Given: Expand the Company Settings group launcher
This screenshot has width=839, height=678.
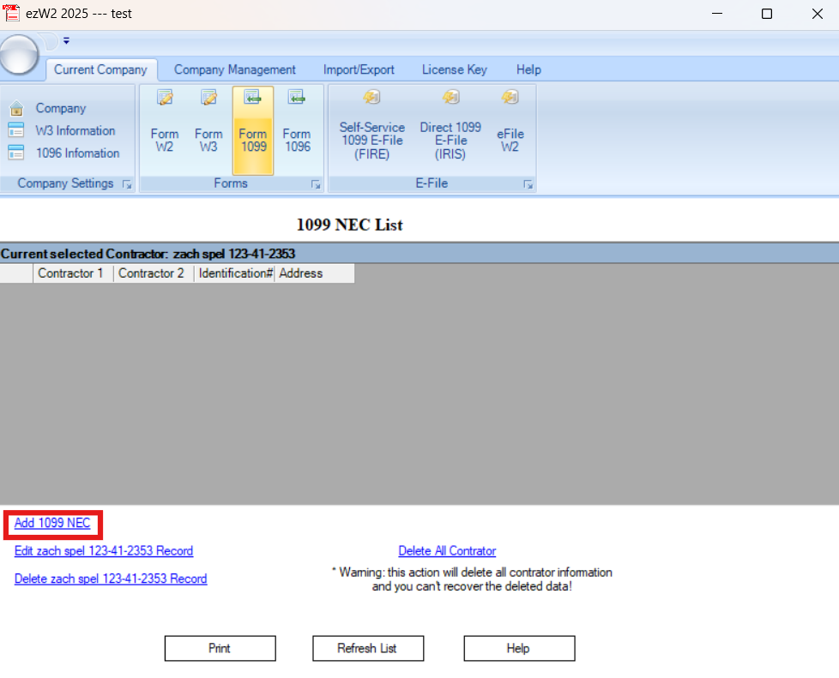Looking at the screenshot, I should click(x=127, y=184).
